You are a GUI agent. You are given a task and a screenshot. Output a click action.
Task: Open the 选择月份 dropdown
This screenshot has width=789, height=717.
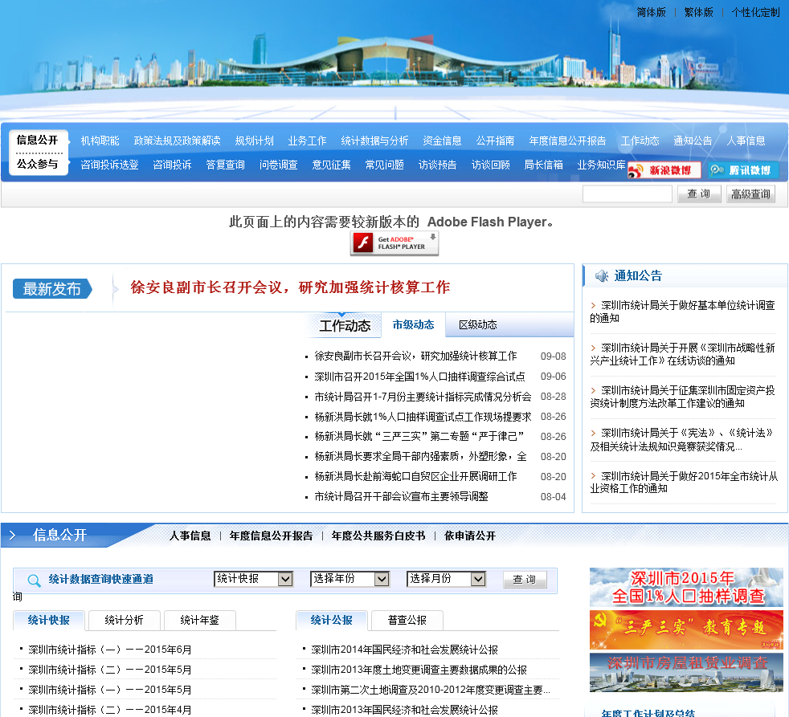[x=447, y=579]
